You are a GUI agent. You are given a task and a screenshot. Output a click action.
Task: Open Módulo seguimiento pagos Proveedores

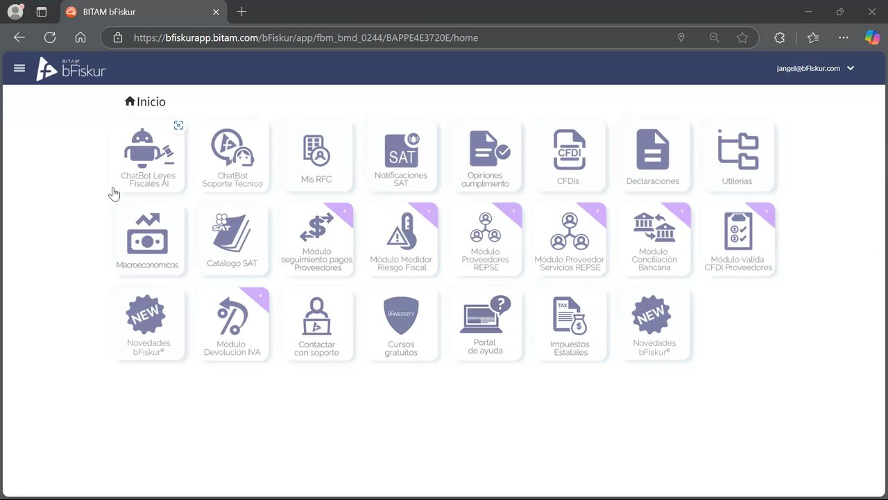click(316, 240)
